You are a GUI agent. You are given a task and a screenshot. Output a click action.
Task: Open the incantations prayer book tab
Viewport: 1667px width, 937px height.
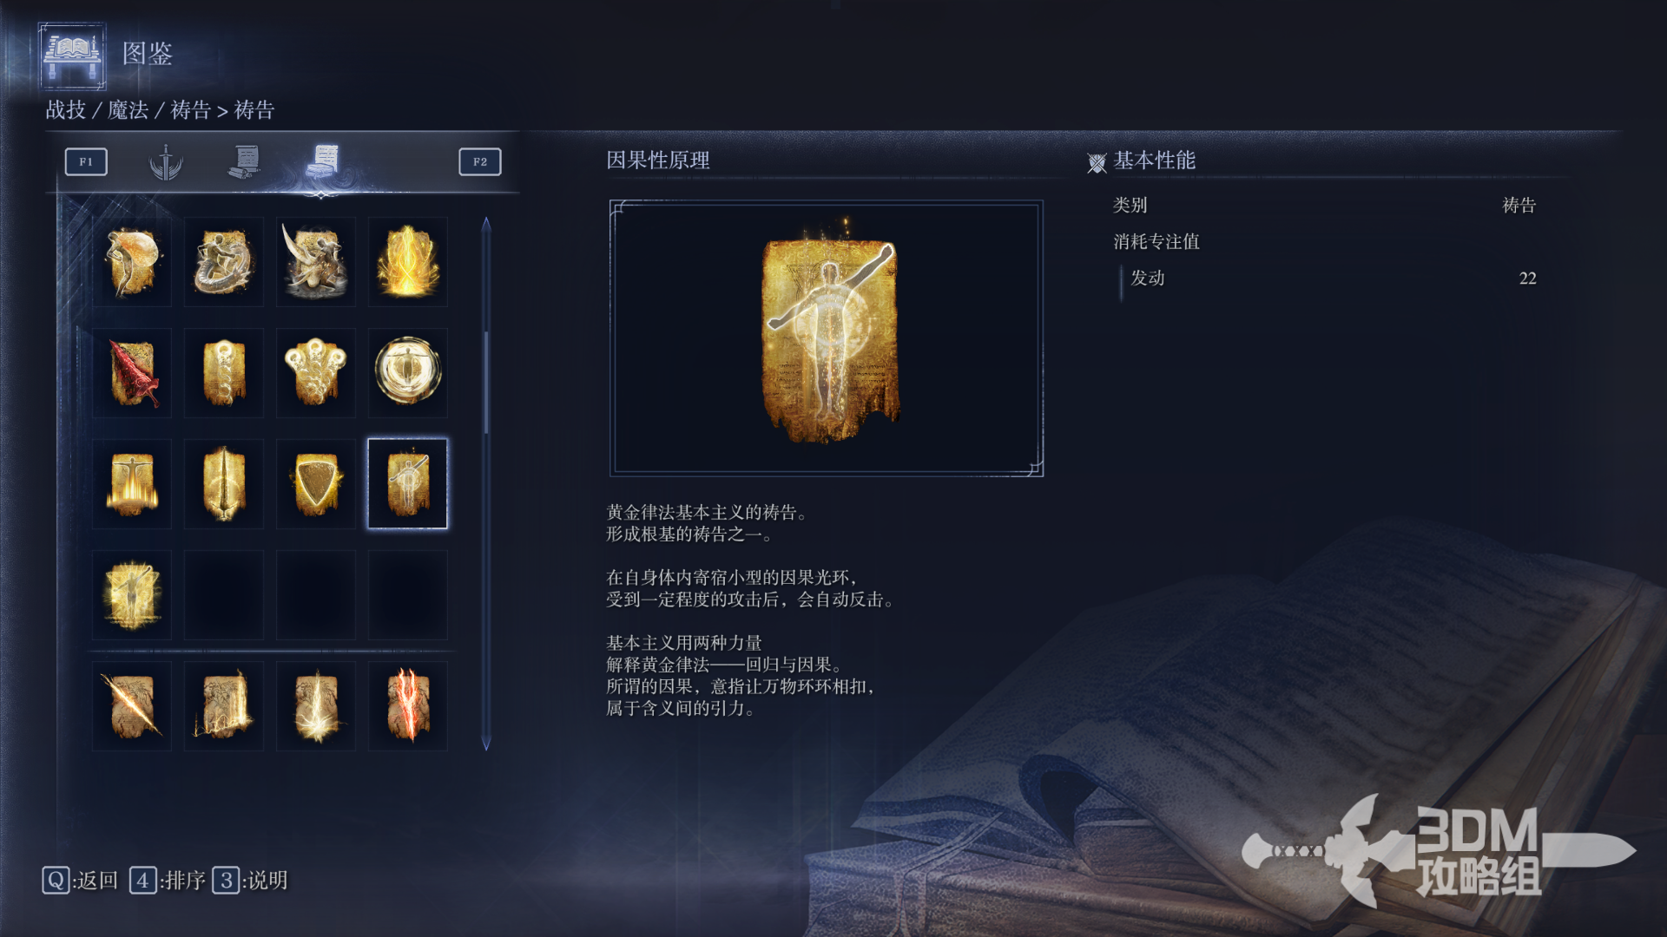tap(324, 162)
